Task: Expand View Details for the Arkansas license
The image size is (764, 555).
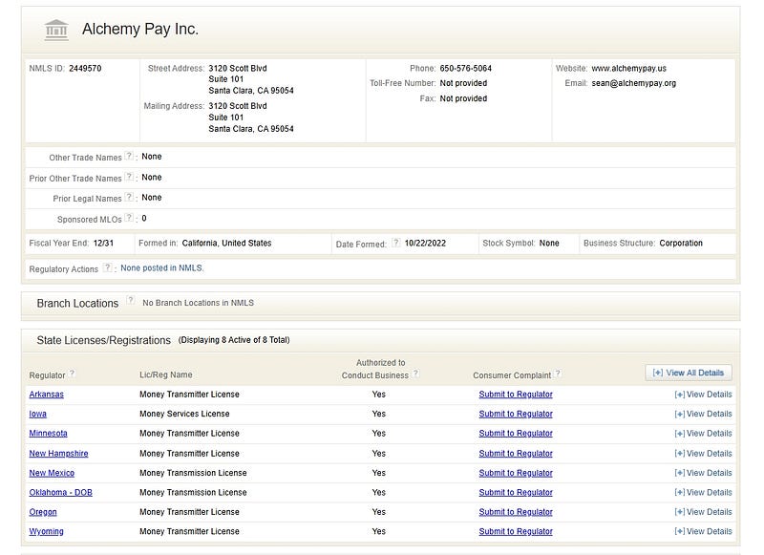Action: [703, 395]
